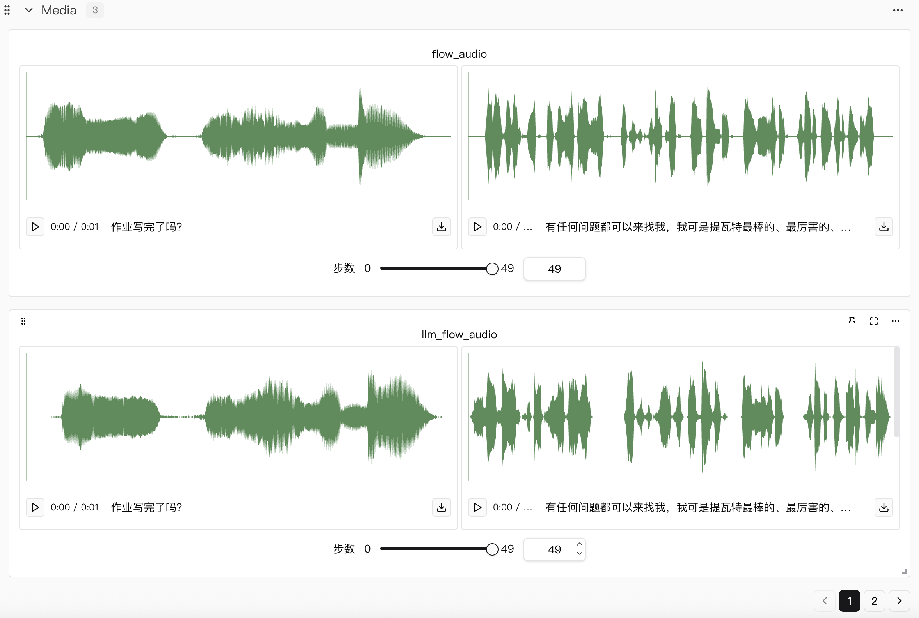This screenshot has width=919, height=618.
Task: Download the llm_flow_audio short clip
Action: [x=441, y=507]
